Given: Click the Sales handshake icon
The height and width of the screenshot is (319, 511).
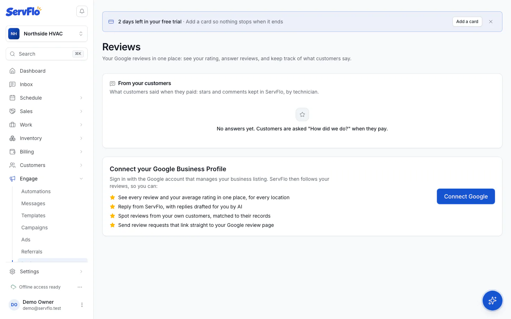Looking at the screenshot, I should click(x=12, y=111).
